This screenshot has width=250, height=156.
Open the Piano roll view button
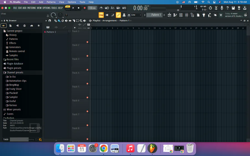tap(175, 15)
